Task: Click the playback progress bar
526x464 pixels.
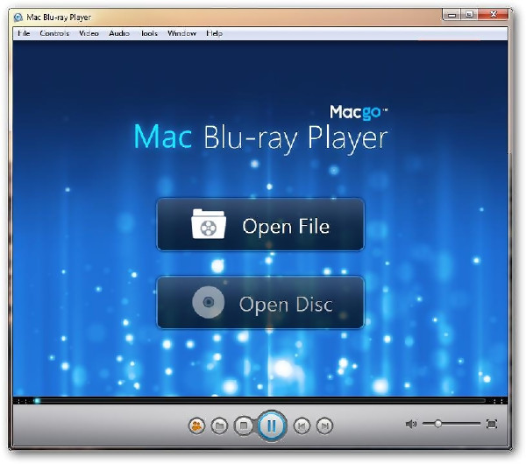Action: (260, 400)
